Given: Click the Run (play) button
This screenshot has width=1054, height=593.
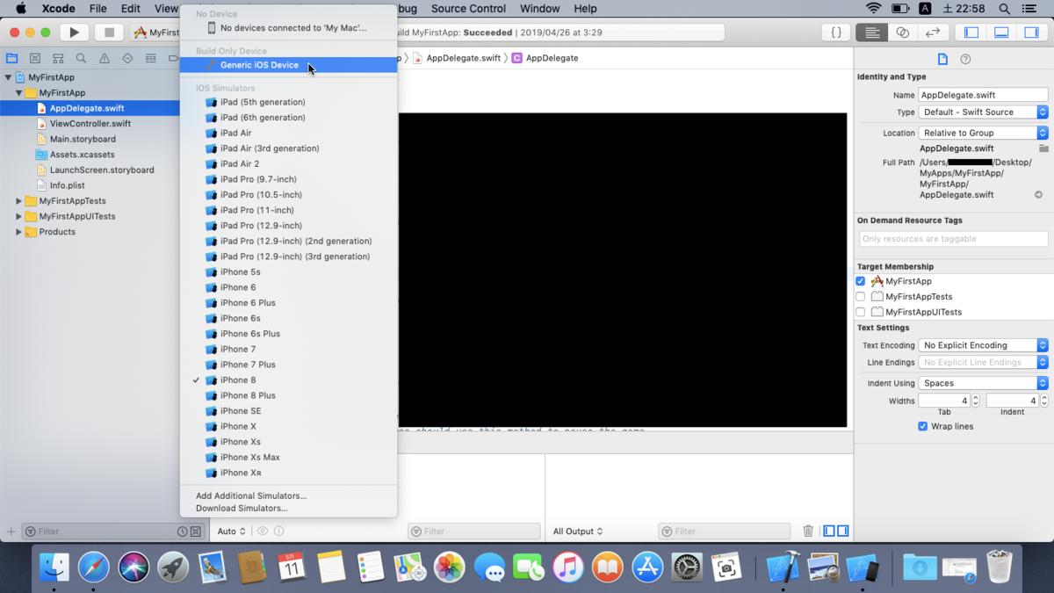Looking at the screenshot, I should tap(75, 33).
